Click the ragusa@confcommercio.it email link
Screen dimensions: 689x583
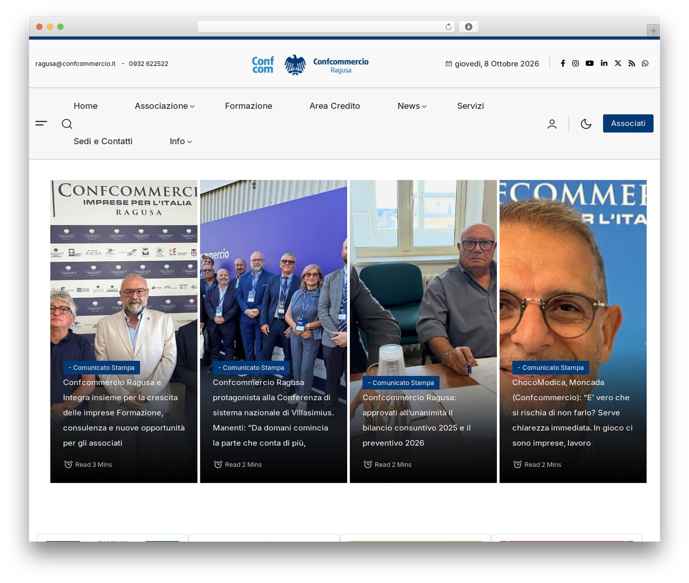coord(75,63)
